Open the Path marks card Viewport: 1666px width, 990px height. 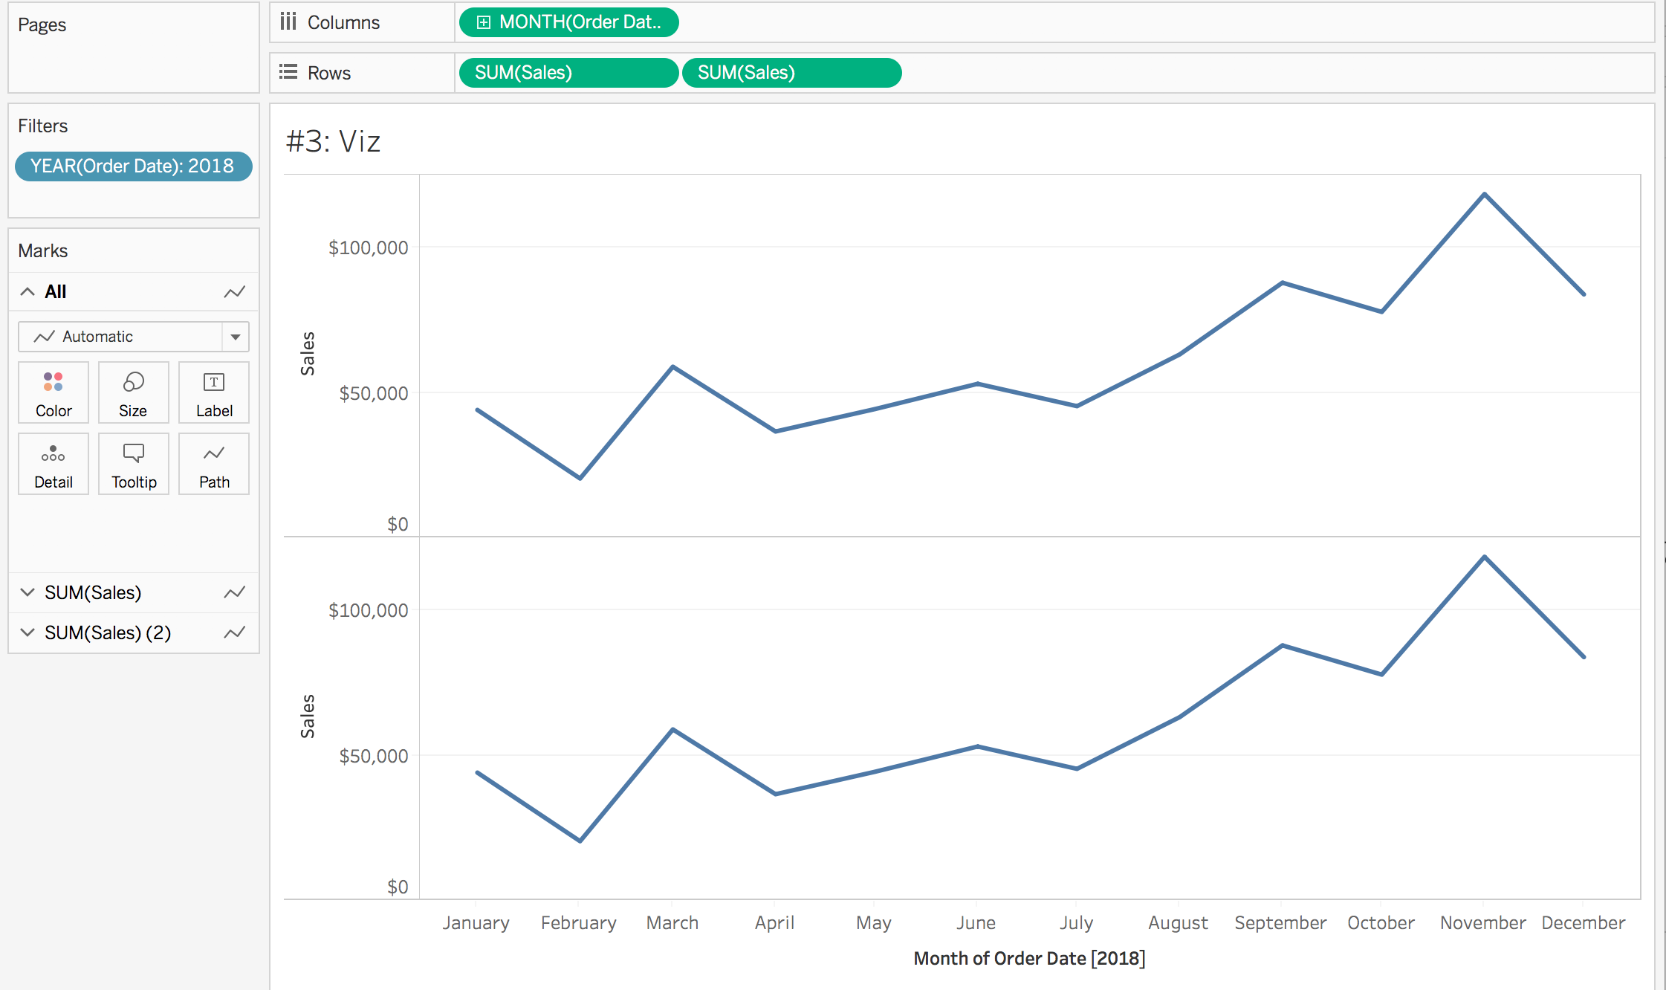click(214, 464)
